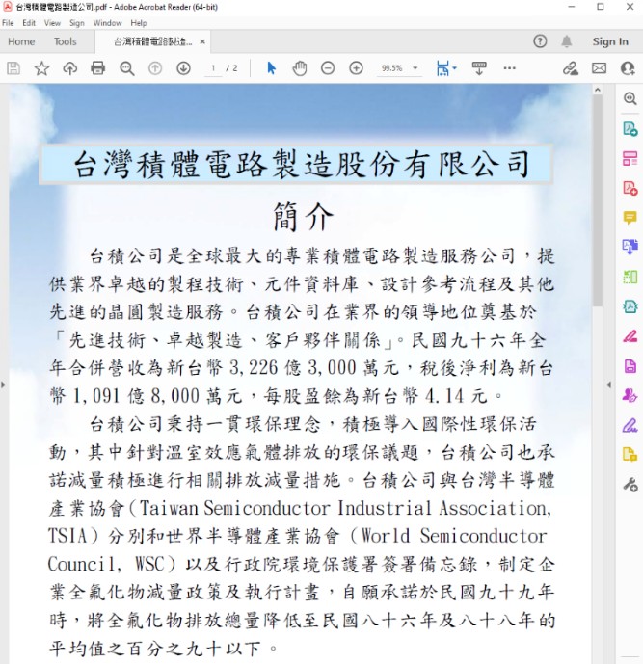The width and height of the screenshot is (643, 664).
Task: Switch to the Tools tab
Action: click(x=65, y=41)
